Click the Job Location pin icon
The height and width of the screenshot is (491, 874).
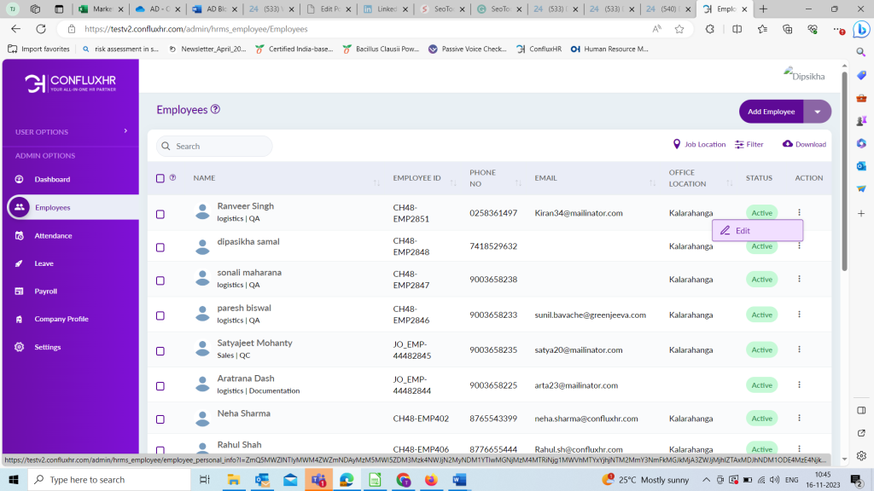[x=677, y=144]
